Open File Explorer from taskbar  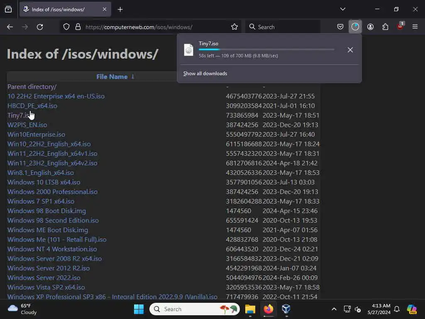[250, 309]
